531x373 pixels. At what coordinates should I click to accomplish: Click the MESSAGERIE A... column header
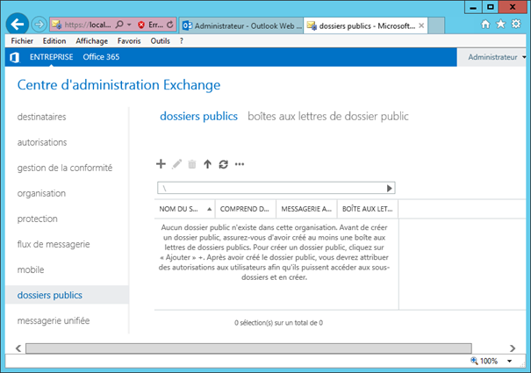tap(306, 209)
